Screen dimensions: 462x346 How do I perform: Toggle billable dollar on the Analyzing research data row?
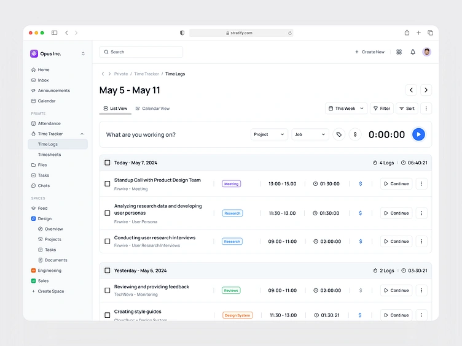click(x=361, y=213)
